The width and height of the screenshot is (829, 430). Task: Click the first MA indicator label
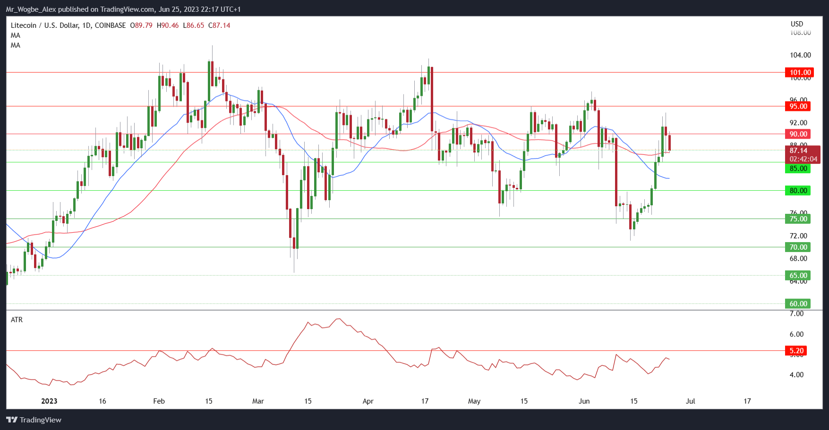pyautogui.click(x=16, y=35)
